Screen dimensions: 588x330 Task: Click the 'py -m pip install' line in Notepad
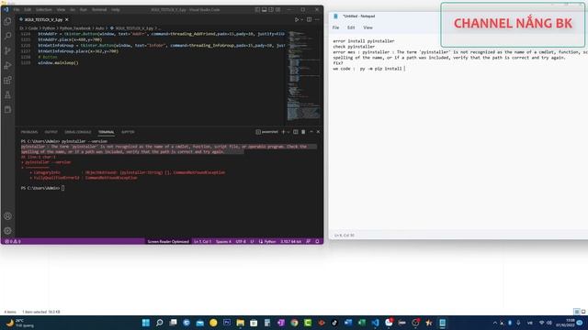click(x=369, y=69)
